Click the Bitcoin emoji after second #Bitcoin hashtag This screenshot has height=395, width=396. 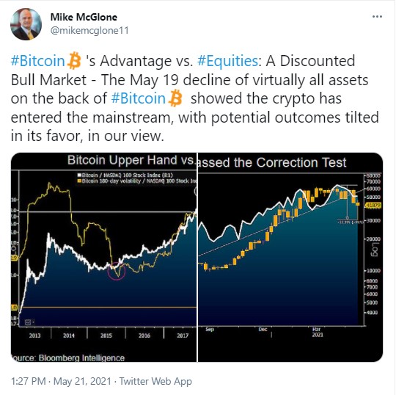click(x=175, y=98)
